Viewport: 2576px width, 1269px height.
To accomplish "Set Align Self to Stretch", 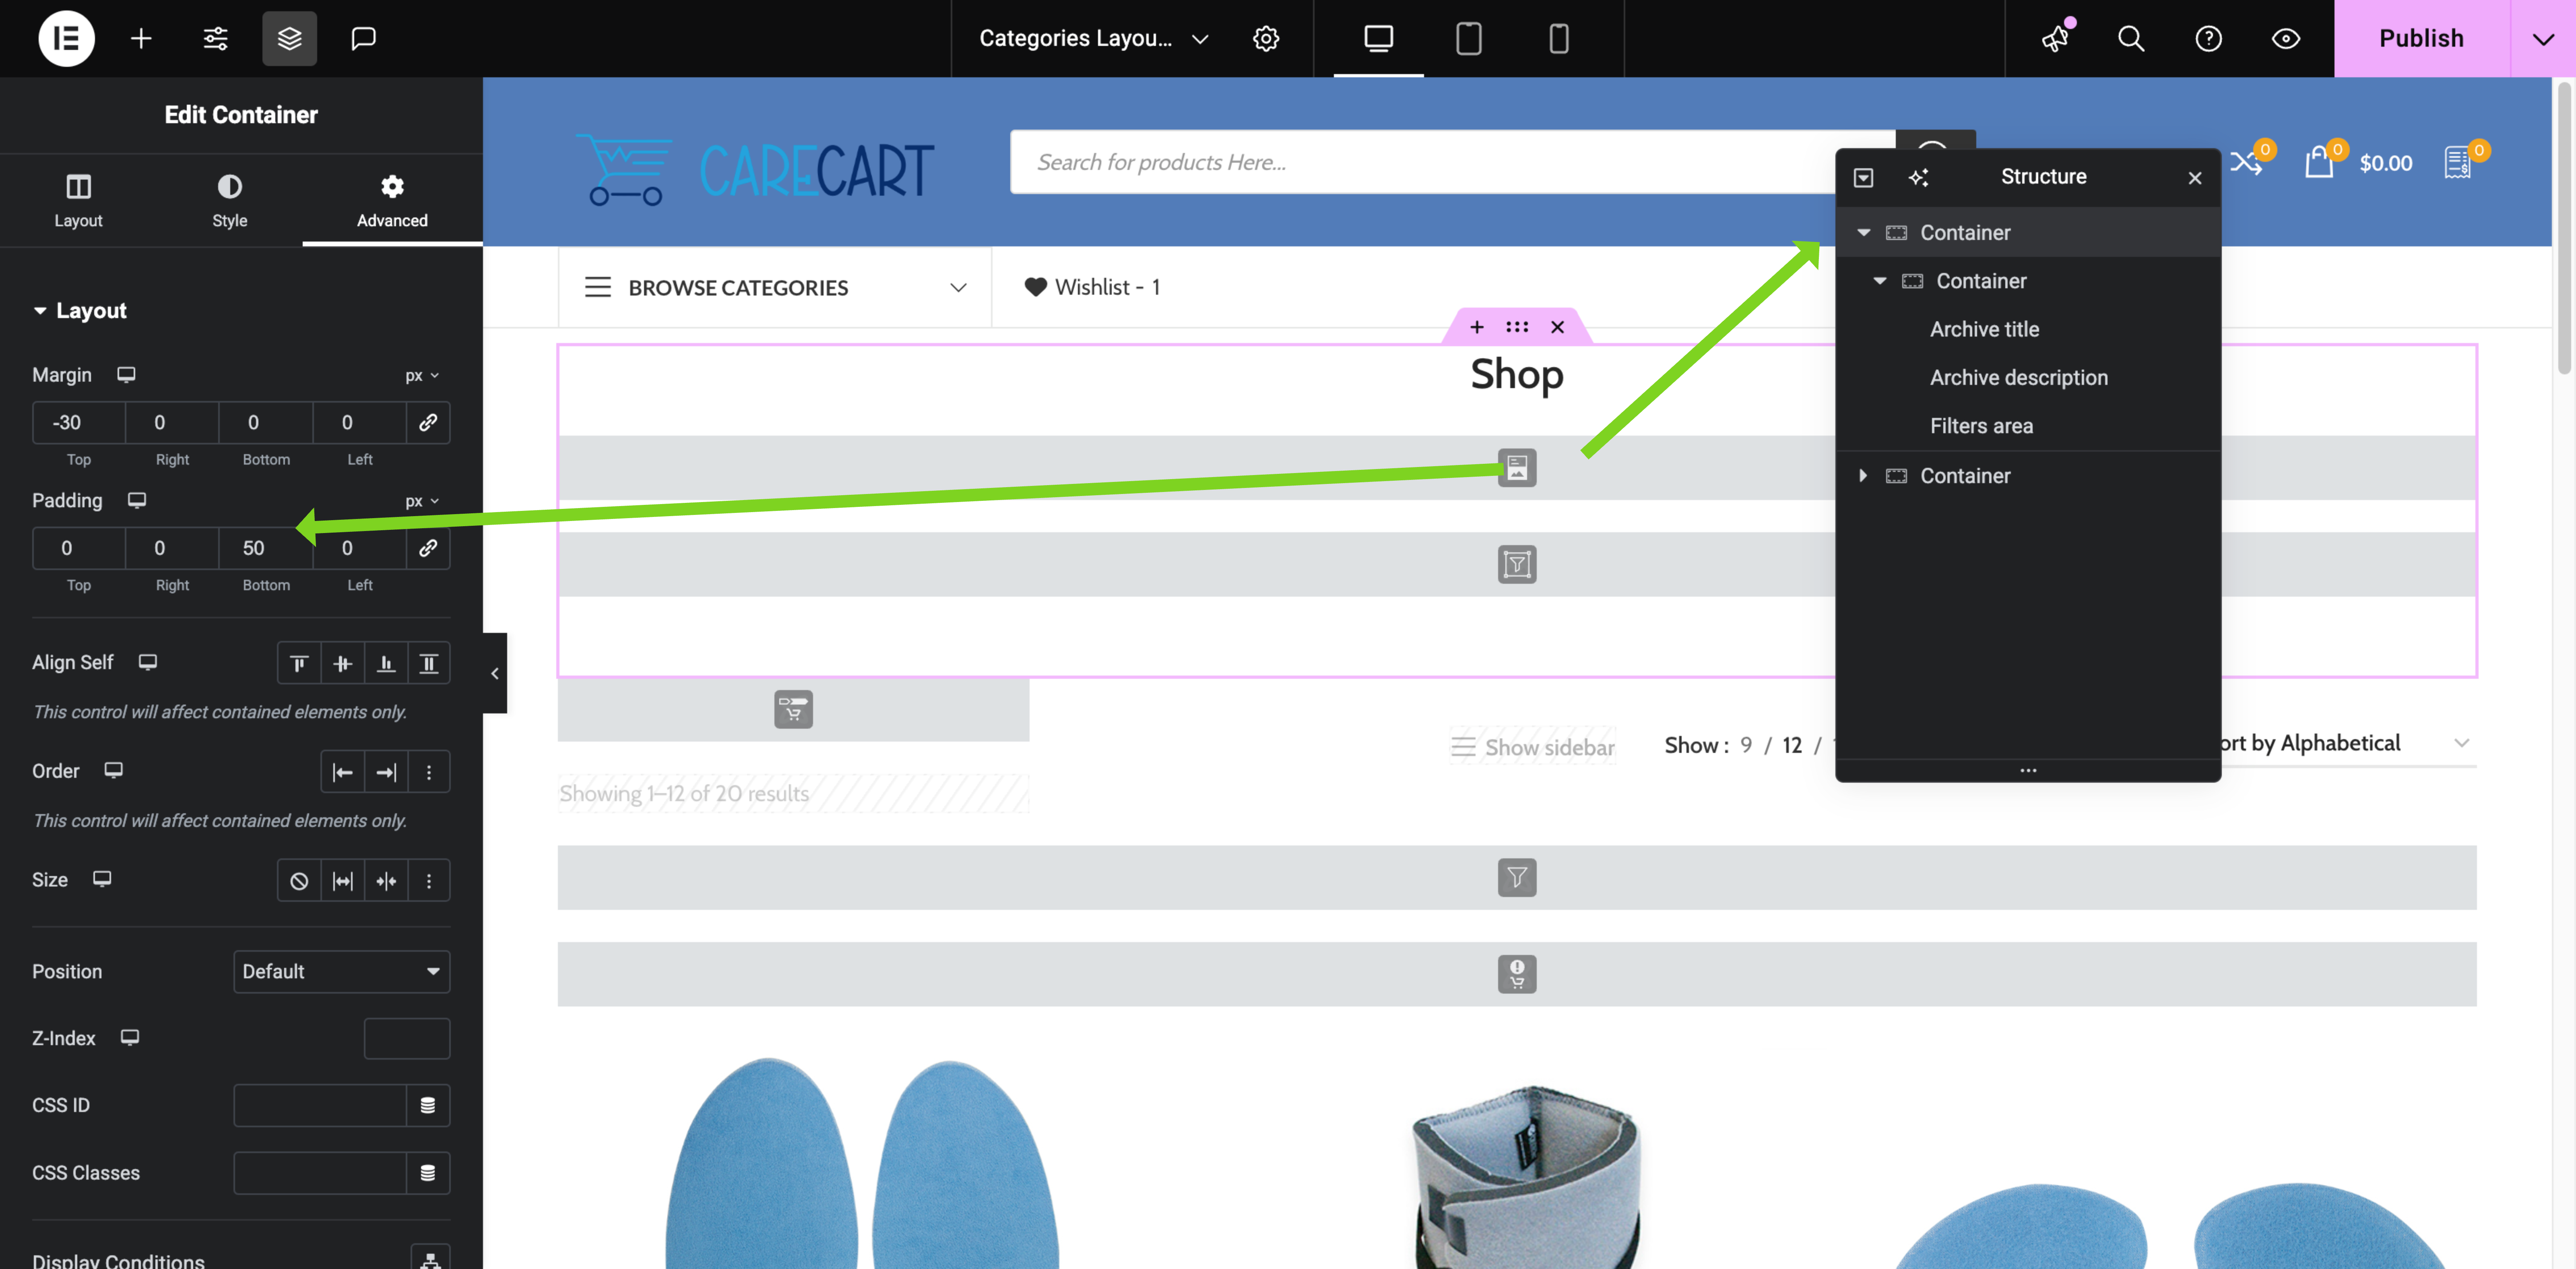I will click(x=429, y=663).
